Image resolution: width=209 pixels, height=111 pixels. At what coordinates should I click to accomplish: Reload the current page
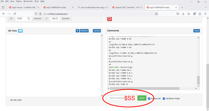click(15, 14)
